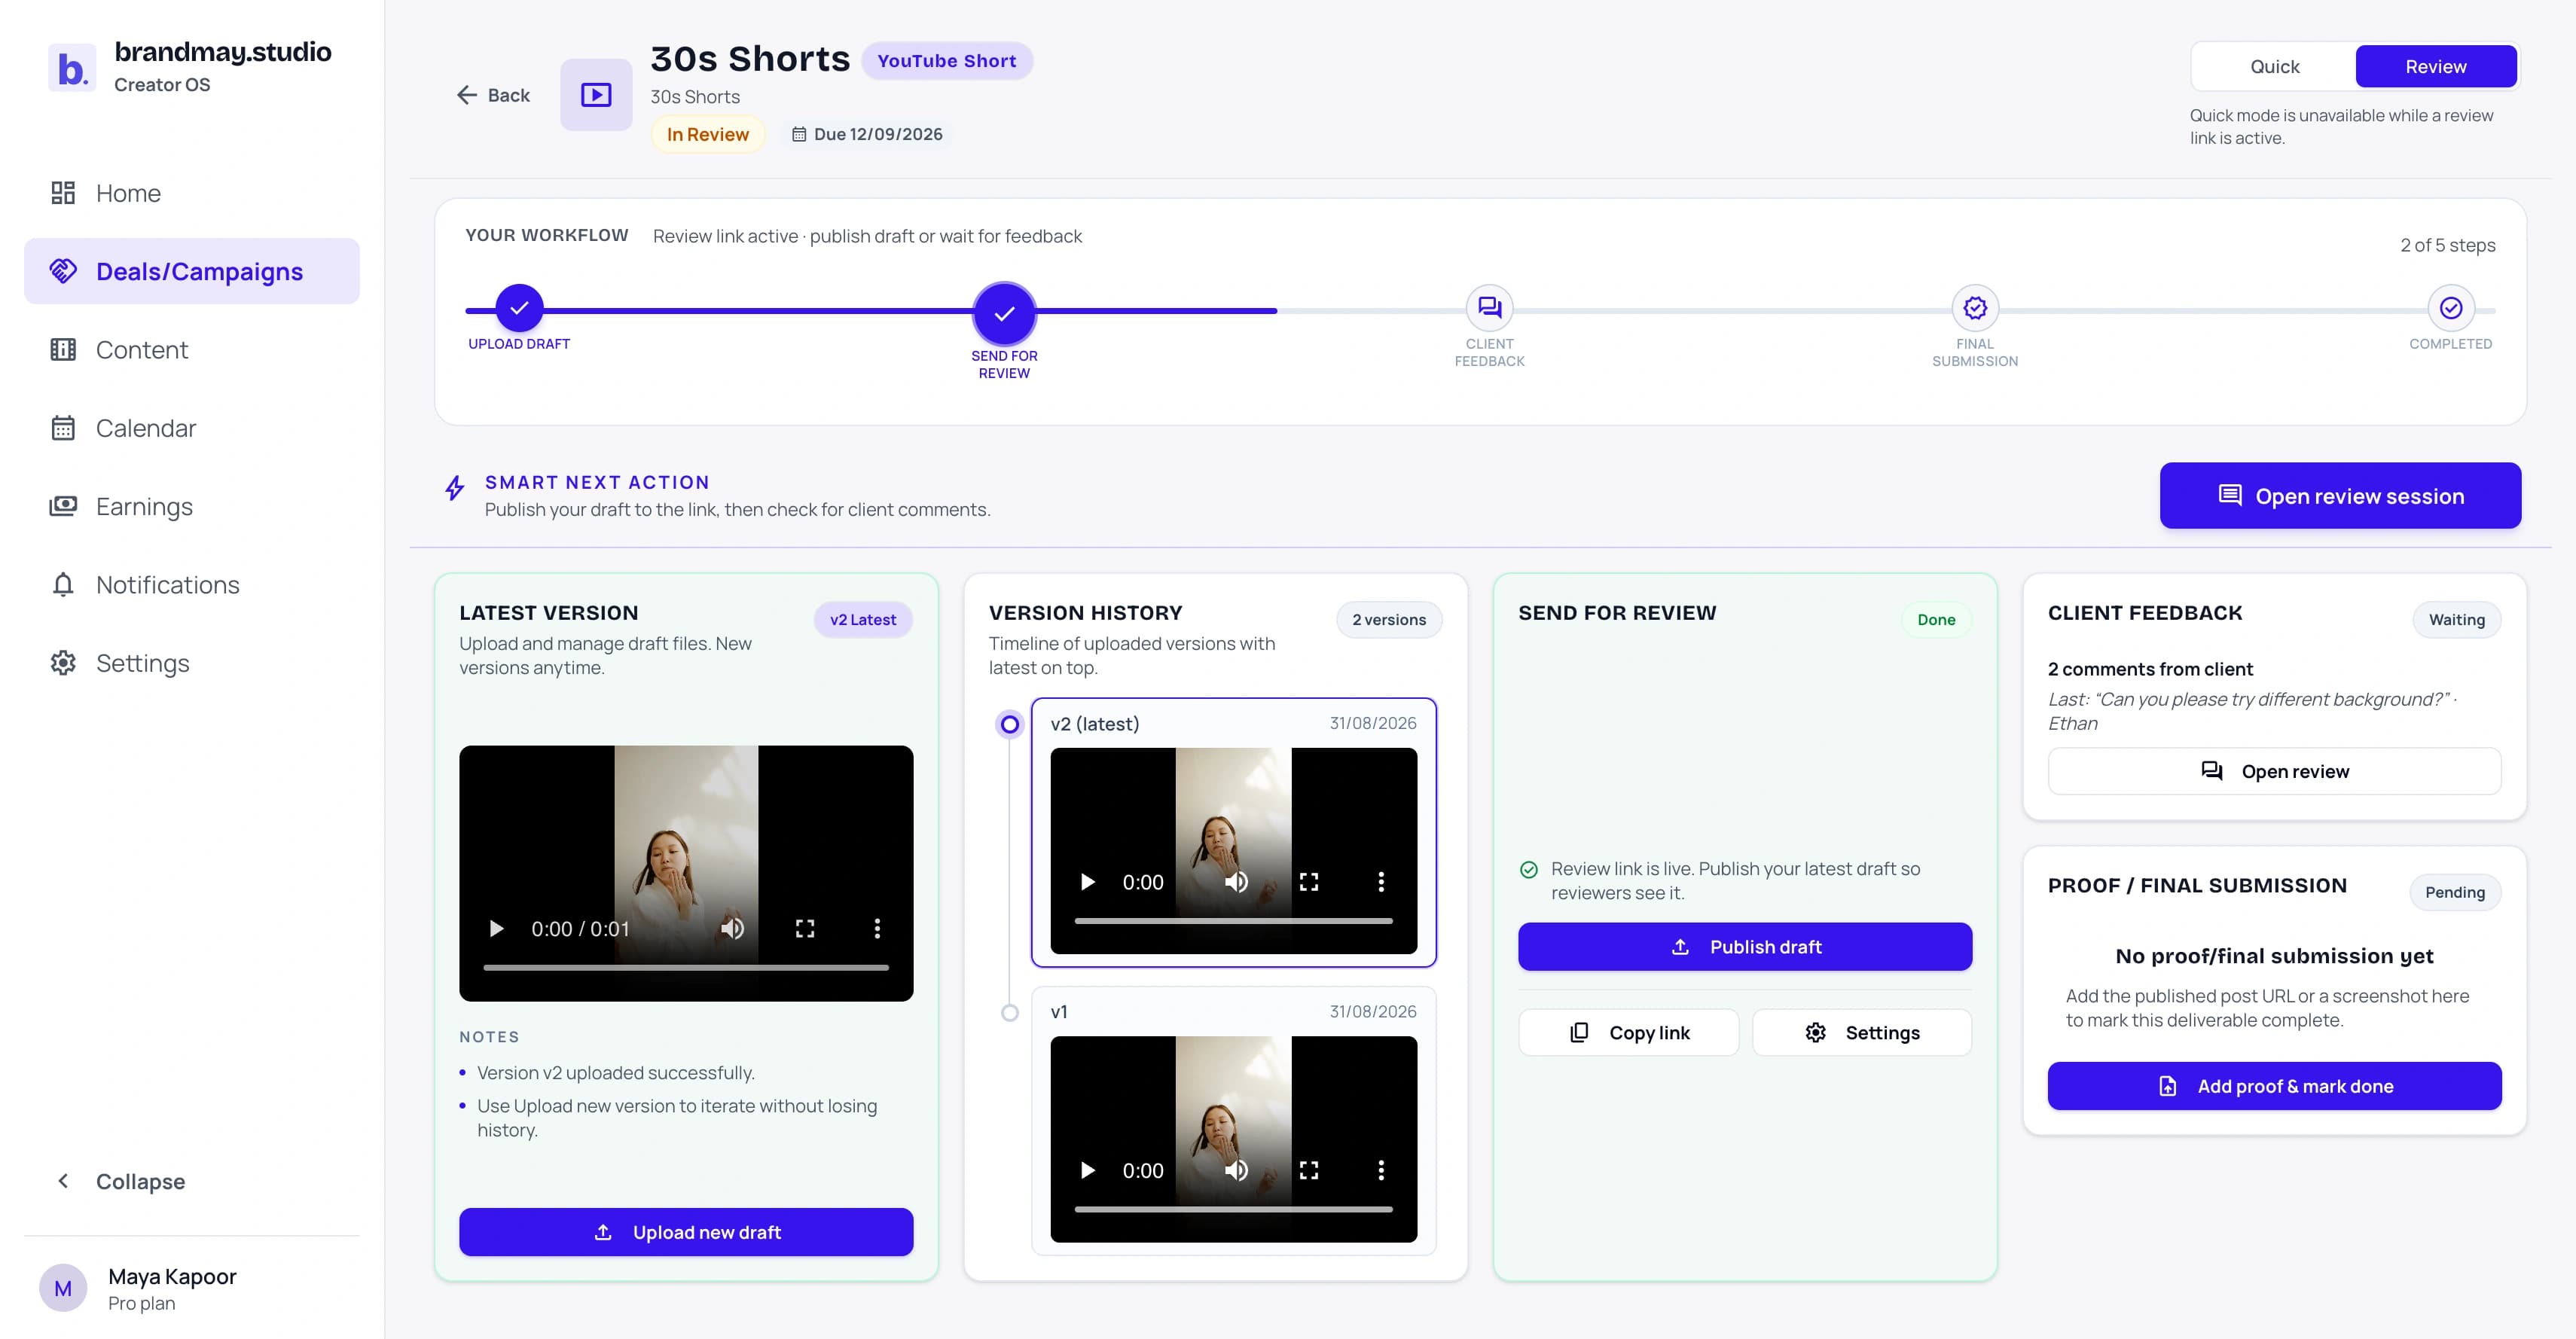Click the video deliverable icon beside the title
Screen dimensions: 2576x1339
click(x=596, y=95)
